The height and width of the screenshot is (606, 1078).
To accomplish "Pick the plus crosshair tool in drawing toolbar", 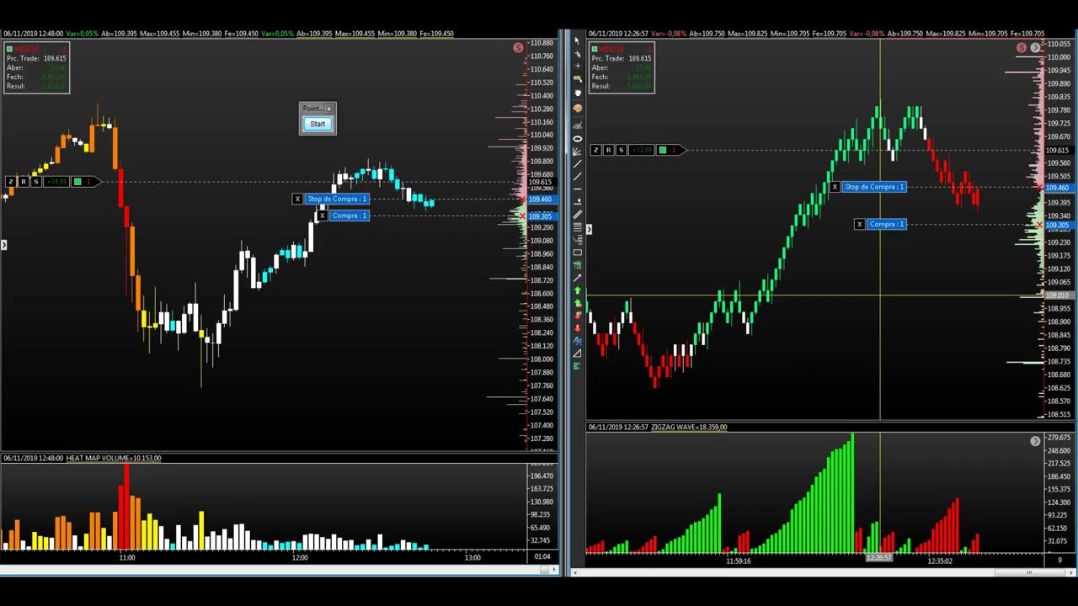I will (577, 65).
